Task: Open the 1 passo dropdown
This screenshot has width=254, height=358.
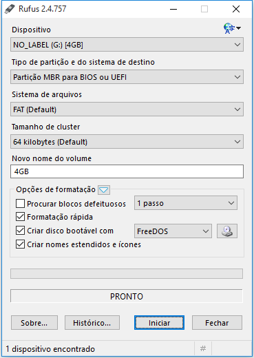Action: (x=186, y=203)
